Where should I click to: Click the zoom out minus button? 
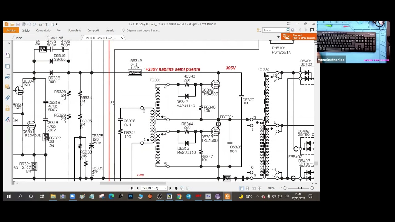tap(285, 188)
